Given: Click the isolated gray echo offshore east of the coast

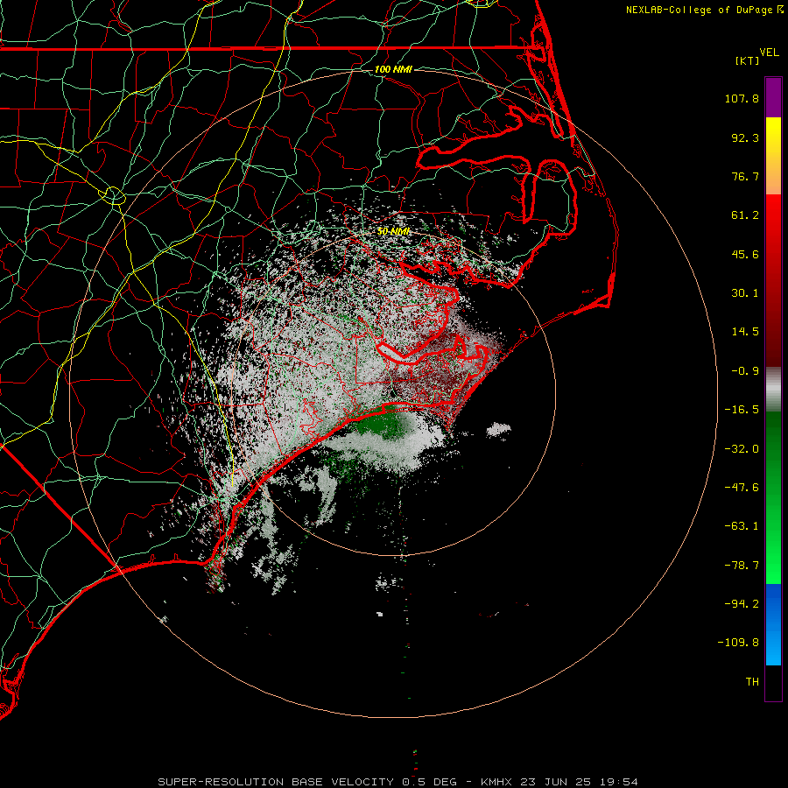Looking at the screenshot, I should [x=498, y=429].
